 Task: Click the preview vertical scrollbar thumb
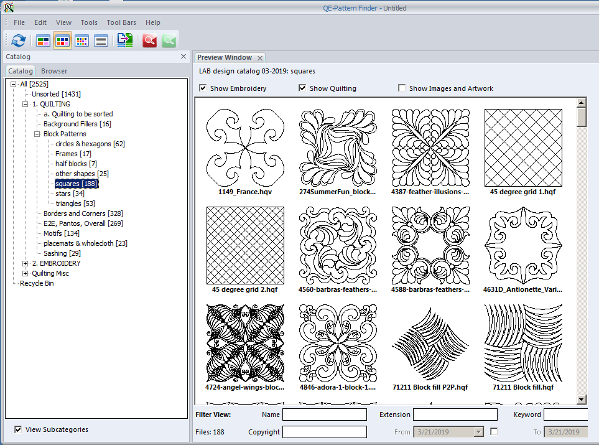click(x=582, y=117)
